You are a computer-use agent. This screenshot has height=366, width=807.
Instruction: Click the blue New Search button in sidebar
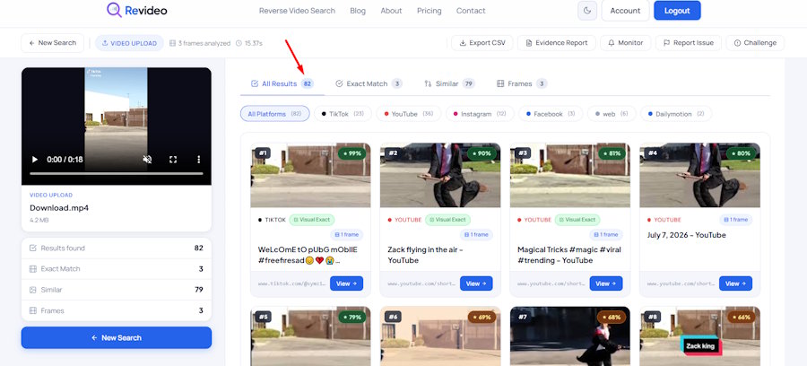pos(117,337)
